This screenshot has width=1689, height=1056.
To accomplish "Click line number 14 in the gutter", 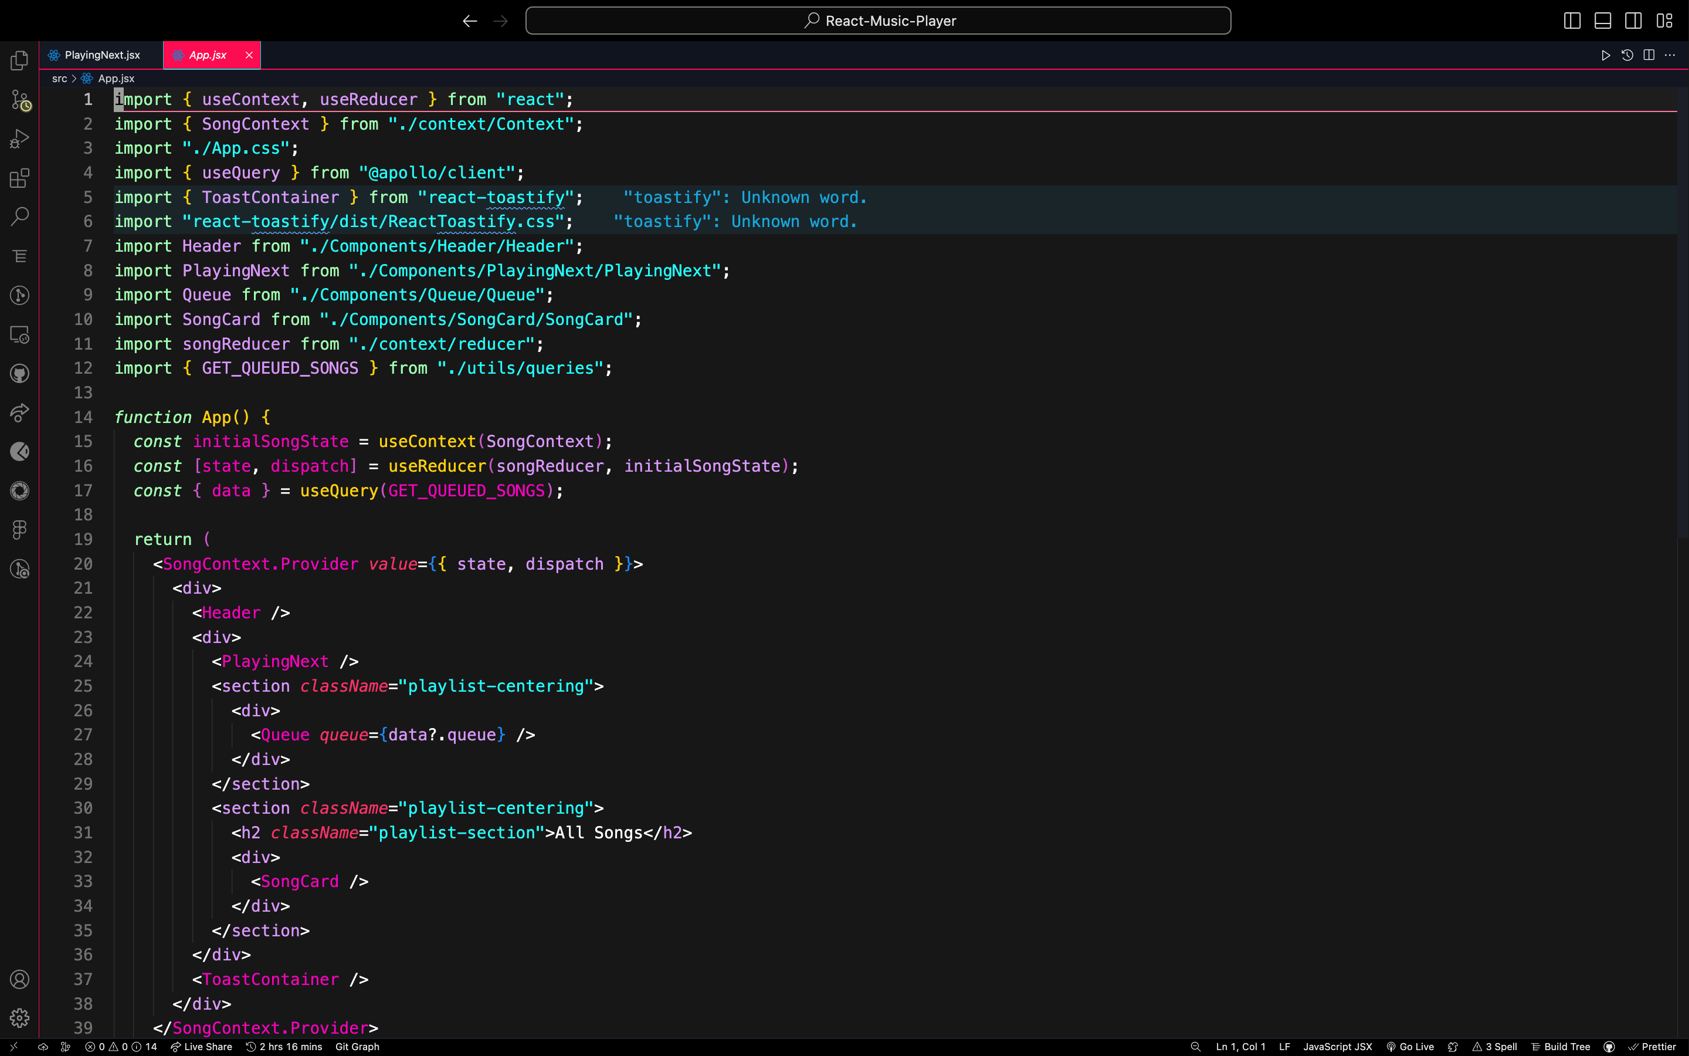I will pyautogui.click(x=83, y=417).
